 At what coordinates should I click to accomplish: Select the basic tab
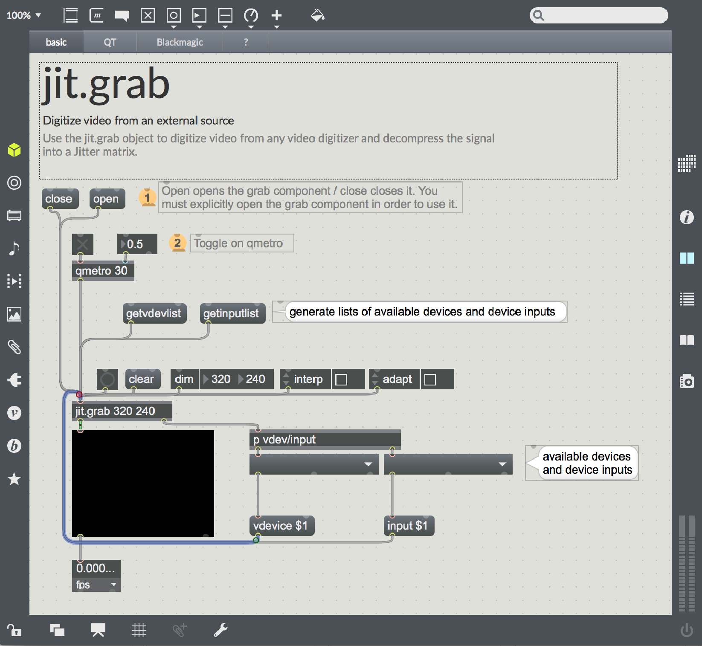(56, 42)
